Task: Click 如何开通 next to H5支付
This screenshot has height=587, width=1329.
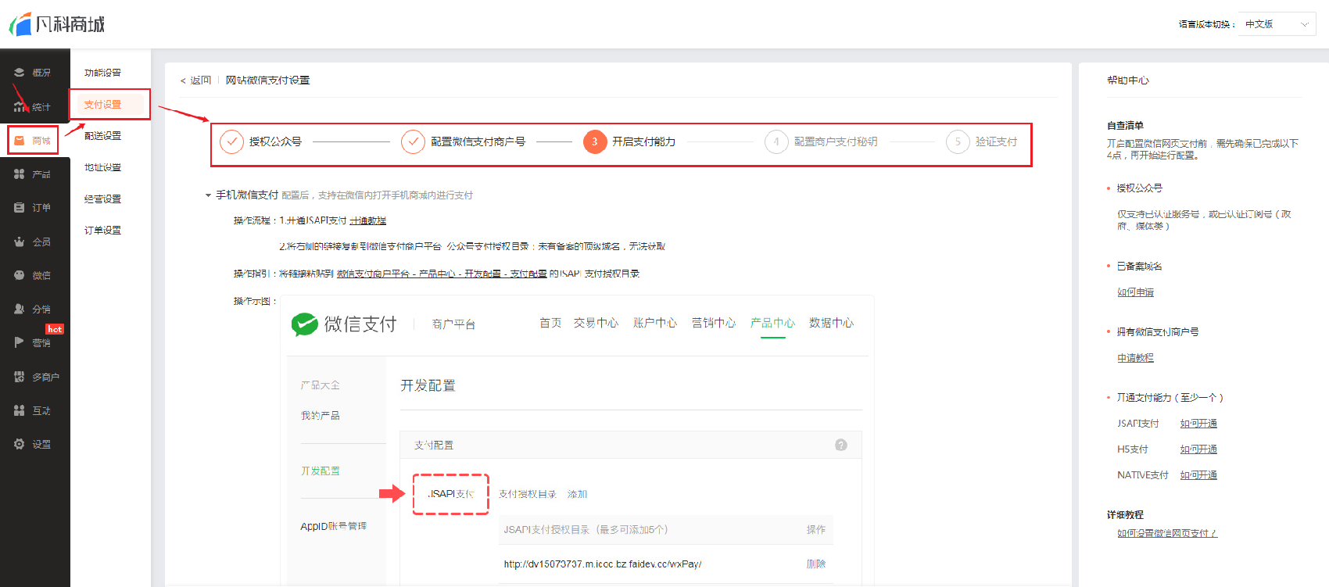Action: coord(1198,449)
